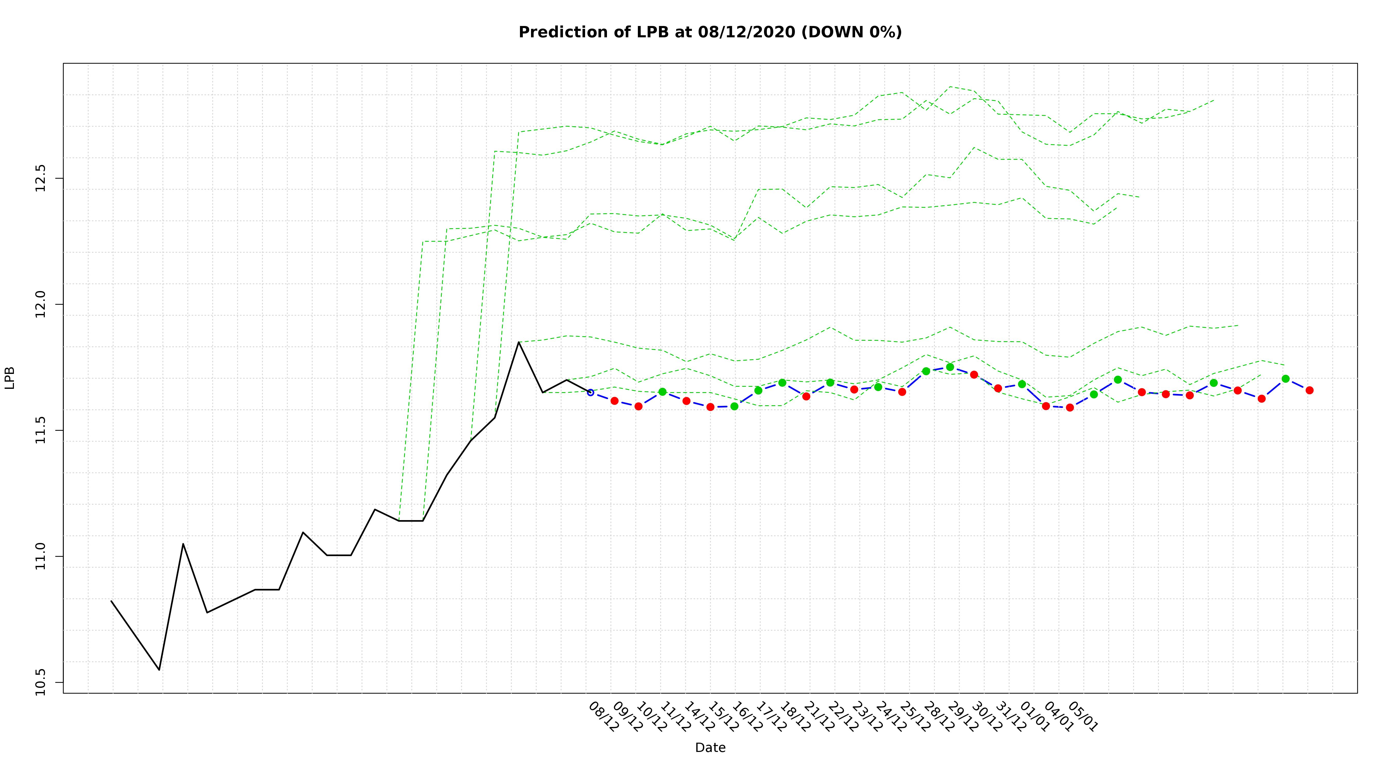The image size is (1390, 772).
Task: Click the green dot above 29/12
Action: tap(950, 367)
